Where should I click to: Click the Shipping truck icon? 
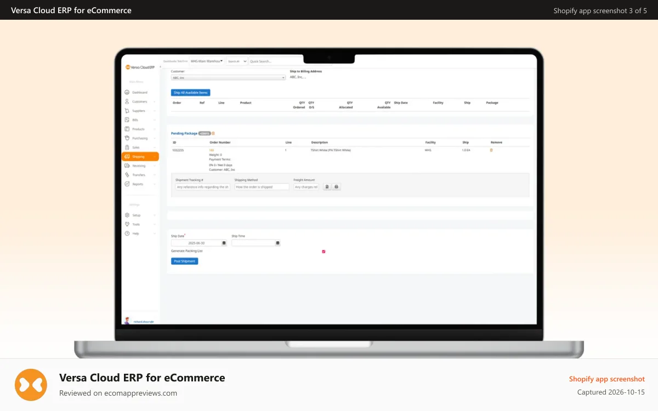[127, 157]
